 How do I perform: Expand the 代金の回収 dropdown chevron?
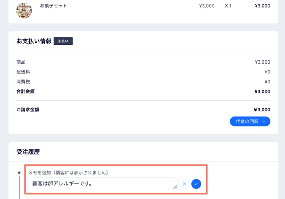(263, 122)
